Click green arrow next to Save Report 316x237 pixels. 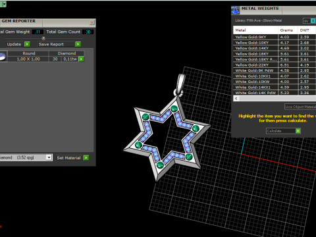coord(78,44)
